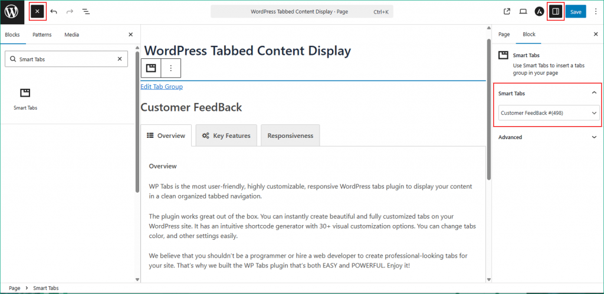
Task: Click the Redo arrow icon
Action: 70,12
